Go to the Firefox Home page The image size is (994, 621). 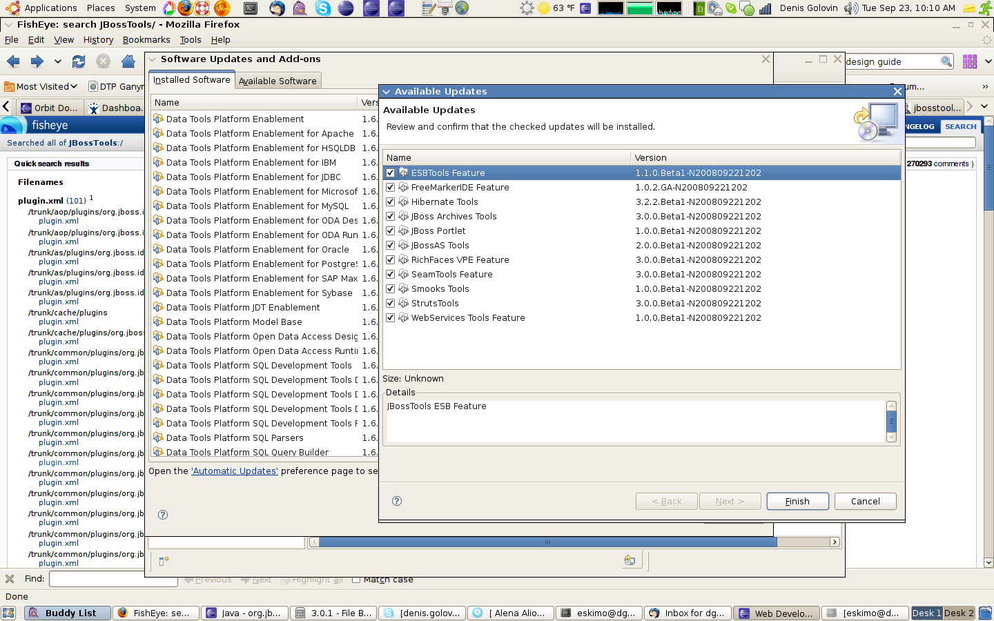(128, 62)
